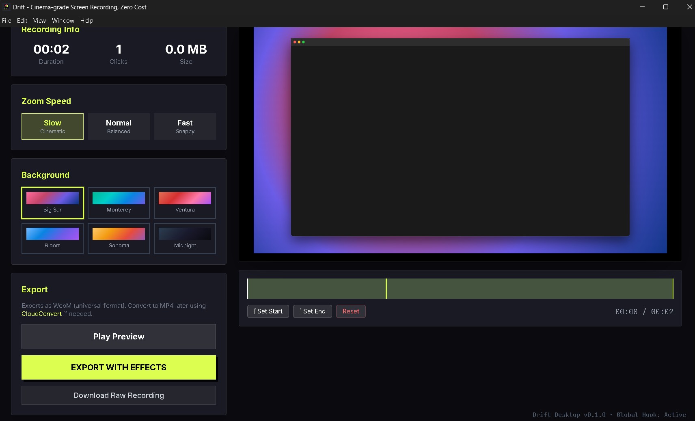
Task: Open the CloudConvert link
Action: coord(41,313)
